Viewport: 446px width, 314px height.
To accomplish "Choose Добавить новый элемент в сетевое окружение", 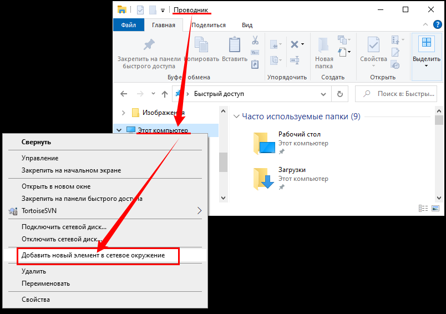I will (93, 255).
